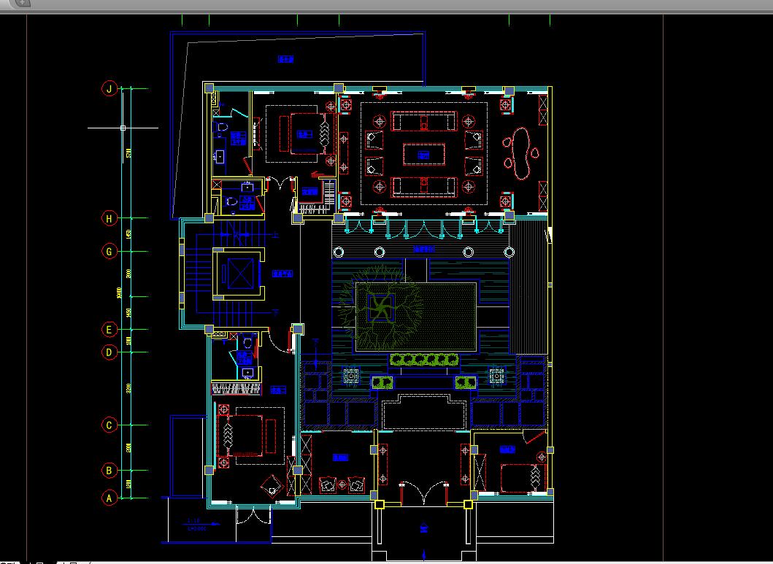Click the 1:10 slope arrow annotation
The width and height of the screenshot is (773, 564).
203,524
